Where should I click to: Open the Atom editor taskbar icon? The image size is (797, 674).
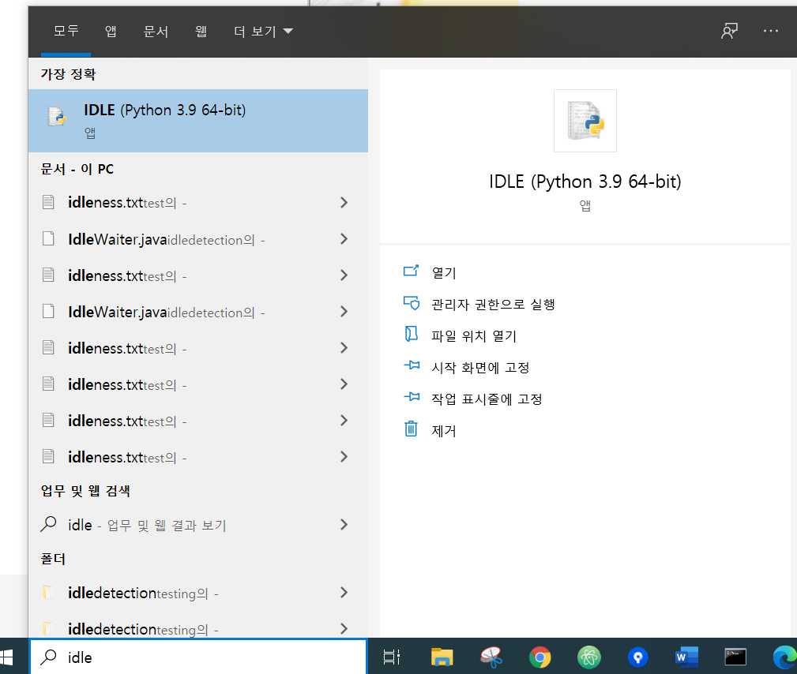tap(589, 657)
